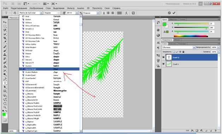Select the Brush tool
The image size is (222, 134).
(x=5, y=50)
